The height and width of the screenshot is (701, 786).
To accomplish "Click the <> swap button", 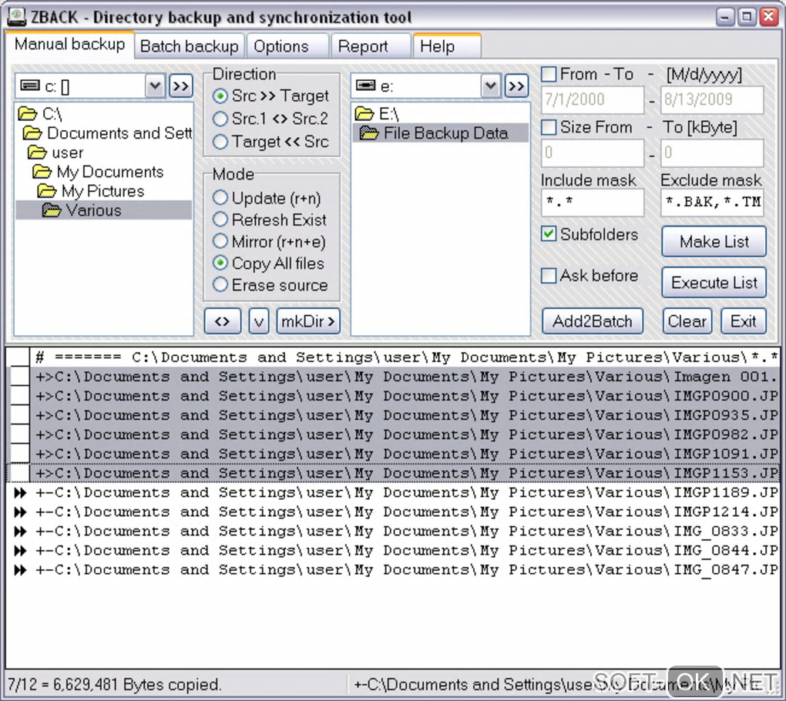I will click(x=223, y=320).
